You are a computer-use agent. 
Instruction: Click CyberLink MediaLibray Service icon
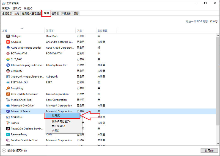tap(8, 77)
